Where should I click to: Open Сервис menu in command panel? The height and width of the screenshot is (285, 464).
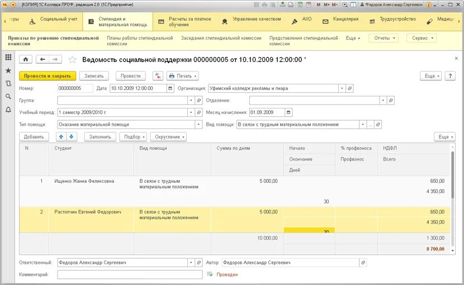[422, 38]
